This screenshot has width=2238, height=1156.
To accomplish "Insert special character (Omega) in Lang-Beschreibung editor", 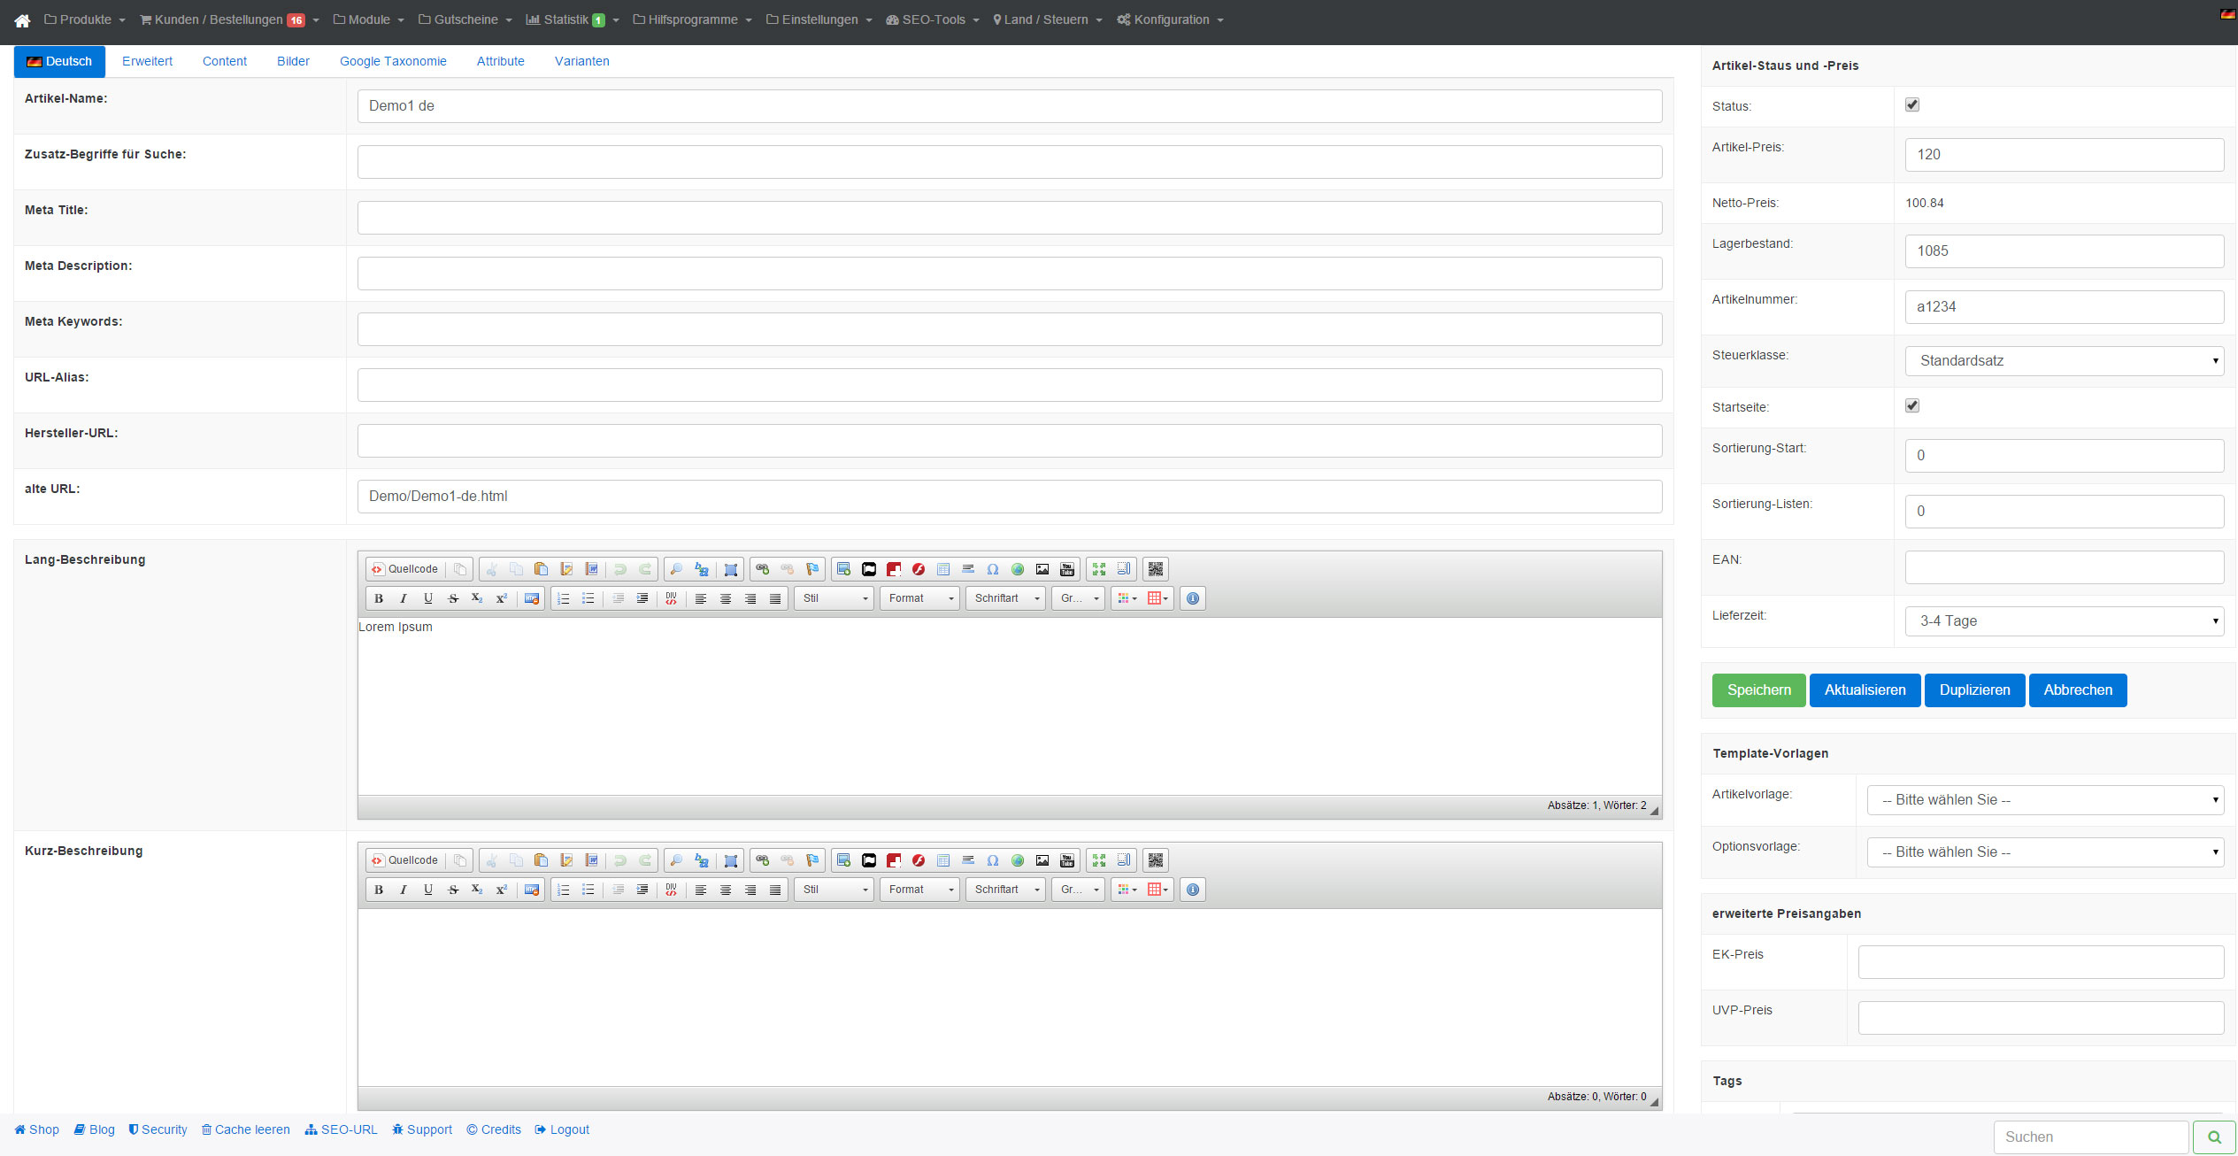I will [x=993, y=569].
